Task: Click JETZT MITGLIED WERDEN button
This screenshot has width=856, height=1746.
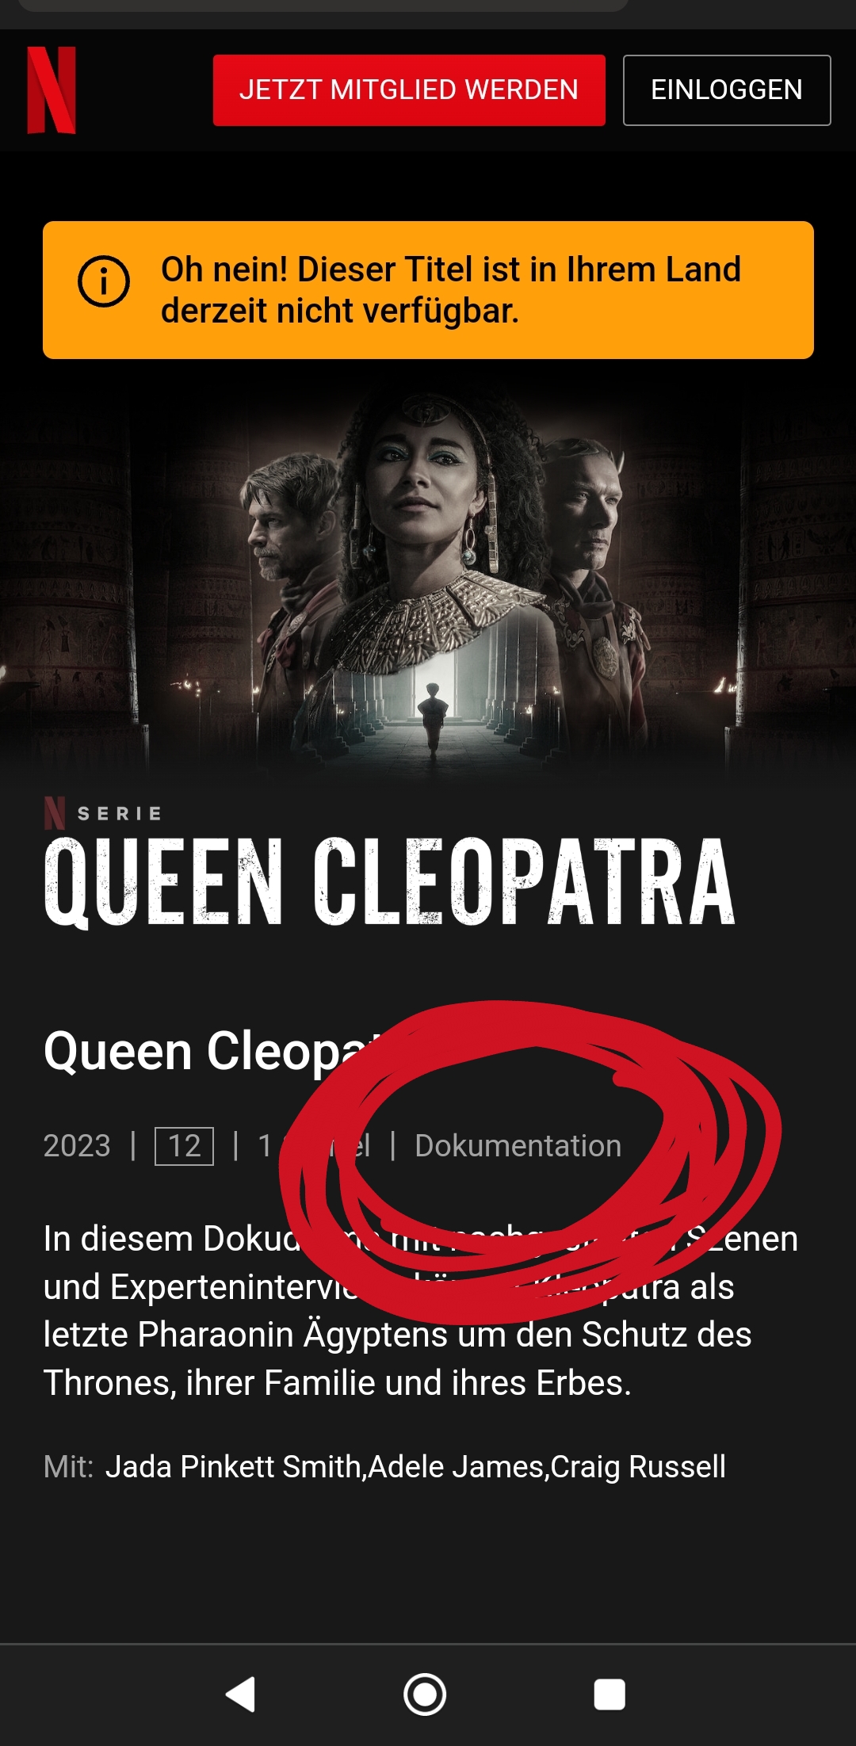Action: pyautogui.click(x=409, y=90)
